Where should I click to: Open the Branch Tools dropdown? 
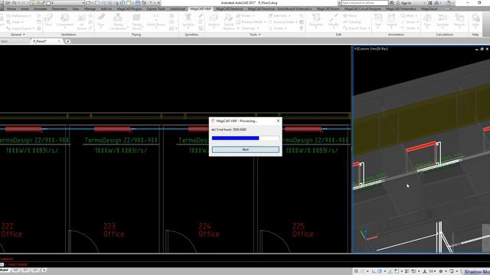[x=356, y=28]
